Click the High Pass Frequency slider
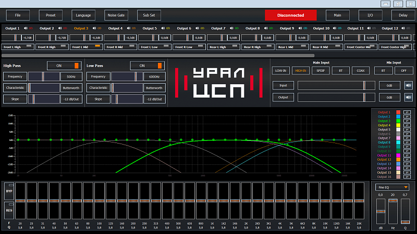This screenshot has width=417, height=234. coord(44,76)
